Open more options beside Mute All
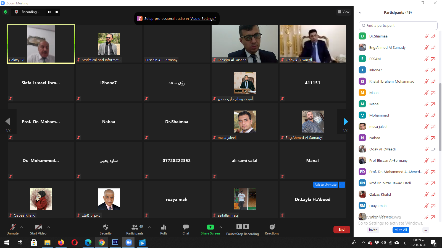This screenshot has width=442, height=248. pos(425,230)
